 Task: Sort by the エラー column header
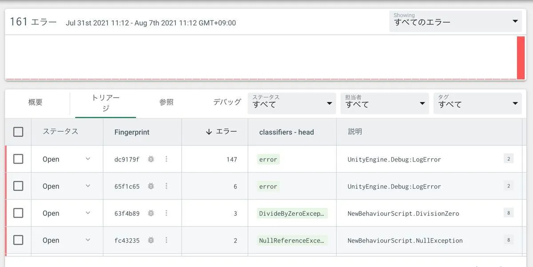(221, 132)
